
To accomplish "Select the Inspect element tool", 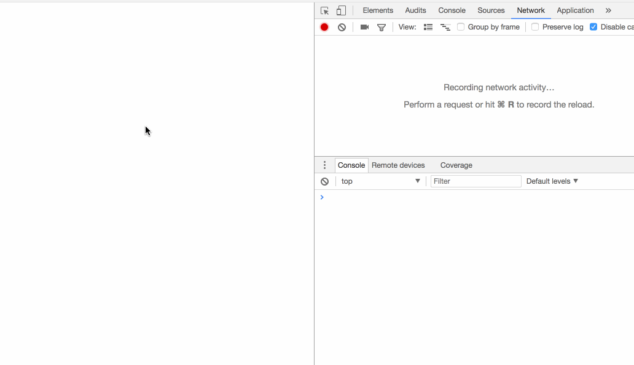I will (323, 10).
